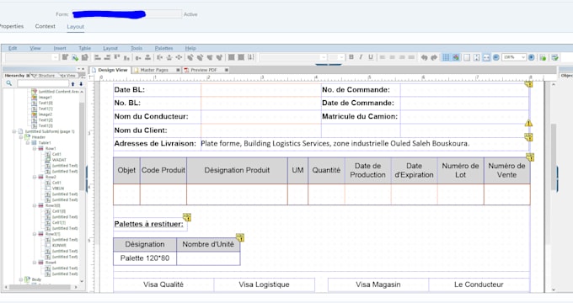Image resolution: width=573 pixels, height=303 pixels.
Task: Click the Justify paragraph icon
Action: click(x=411, y=57)
